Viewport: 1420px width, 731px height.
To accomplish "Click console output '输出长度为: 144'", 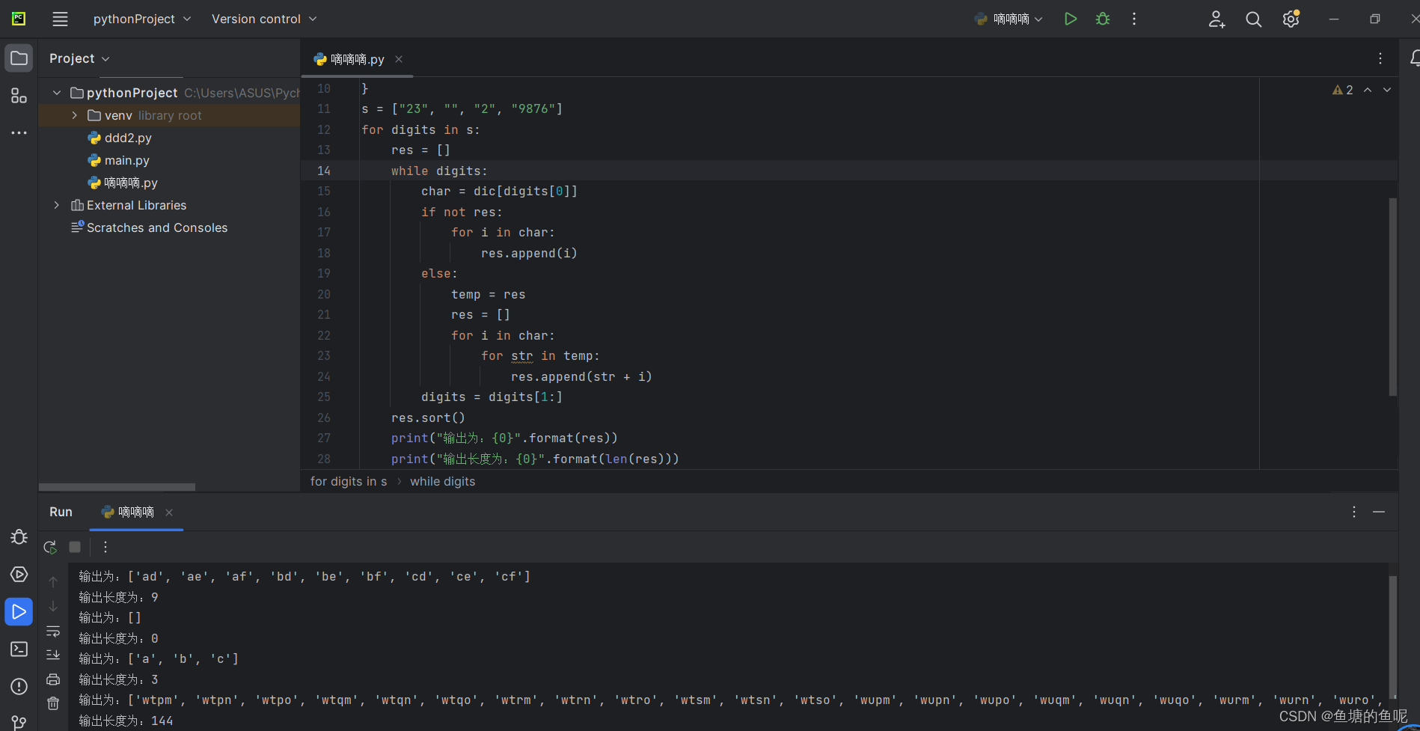I will click(x=126, y=721).
